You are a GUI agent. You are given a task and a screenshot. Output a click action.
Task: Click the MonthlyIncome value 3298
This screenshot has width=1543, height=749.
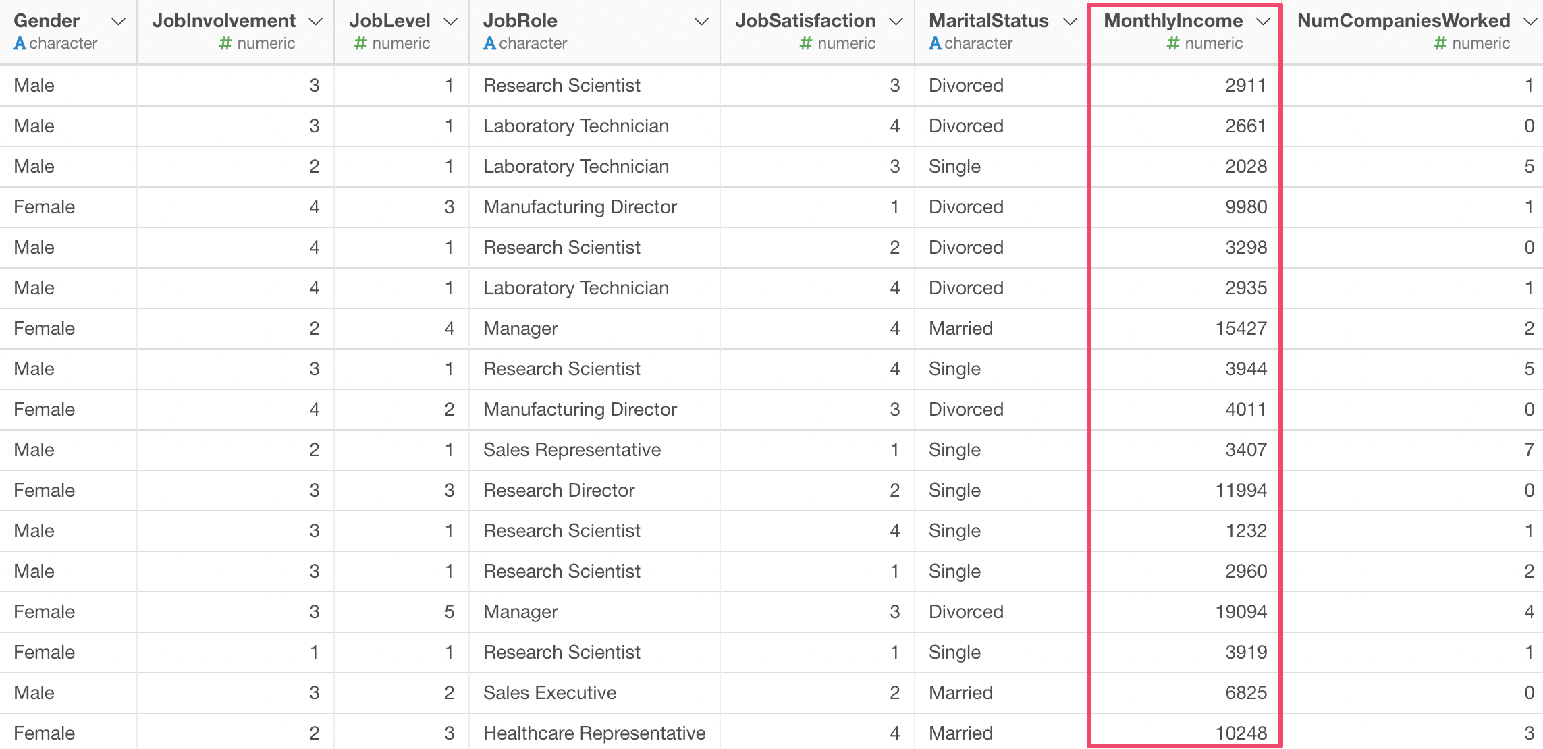(1246, 248)
